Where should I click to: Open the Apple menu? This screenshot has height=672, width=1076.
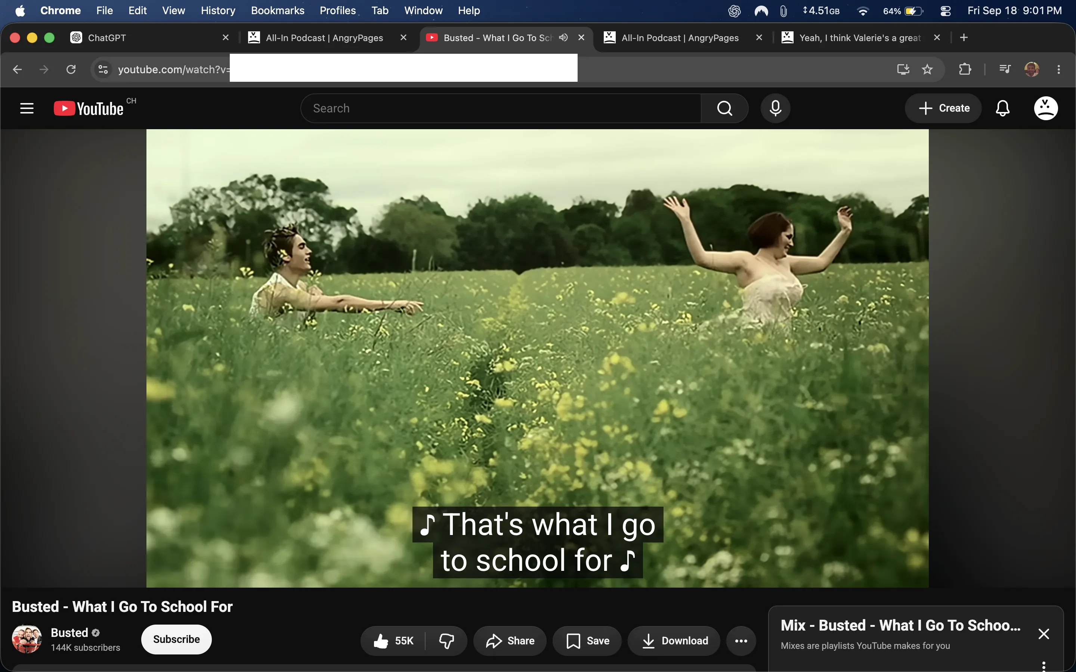(x=20, y=11)
